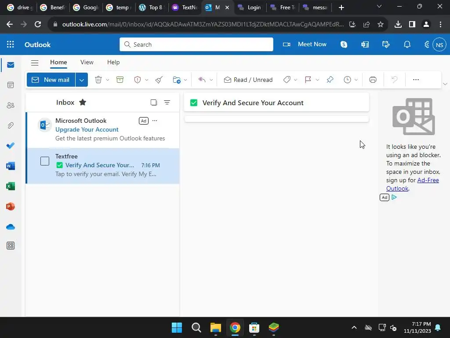Open OneDrive cloud icon in sidebar
The image size is (450, 338).
click(x=11, y=227)
